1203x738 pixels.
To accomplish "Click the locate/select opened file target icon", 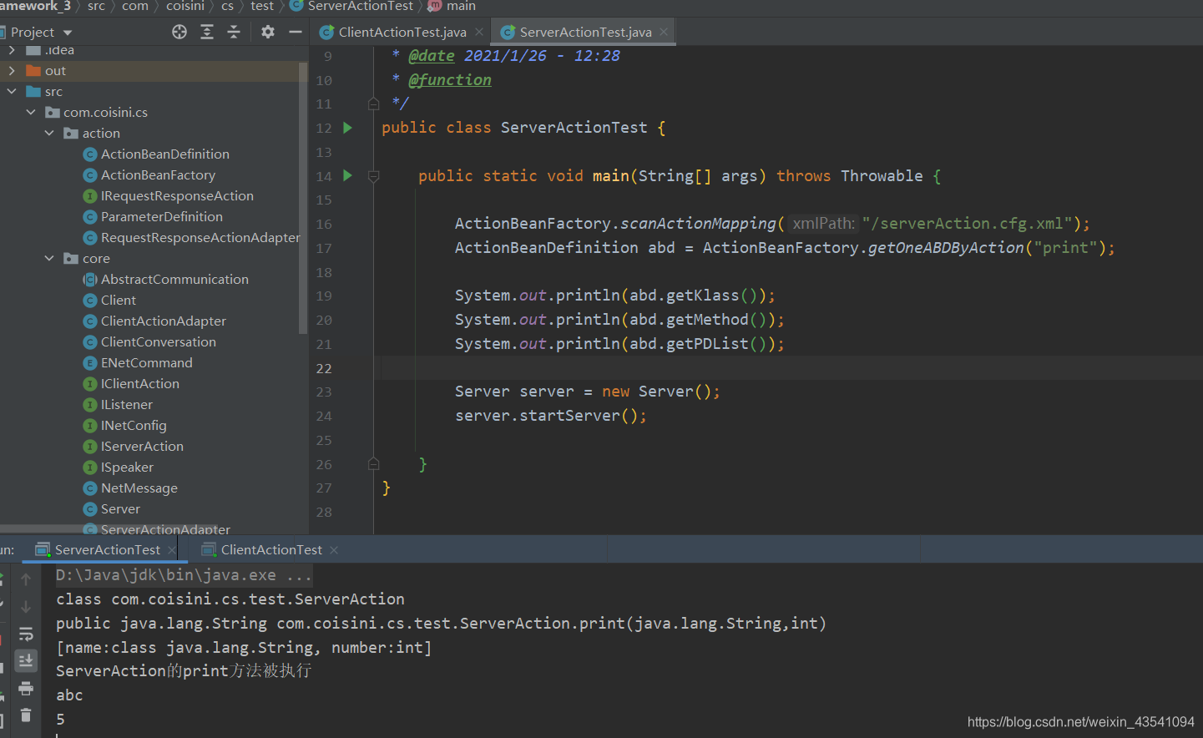I will pos(179,32).
